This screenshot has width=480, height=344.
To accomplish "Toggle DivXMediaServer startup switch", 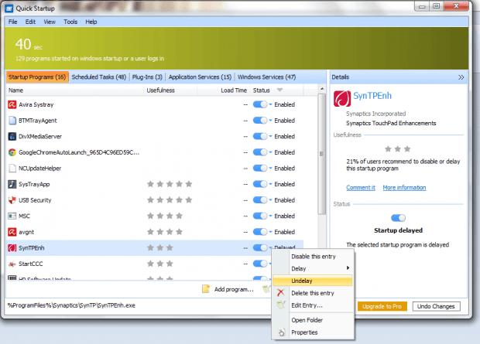I will tap(260, 136).
